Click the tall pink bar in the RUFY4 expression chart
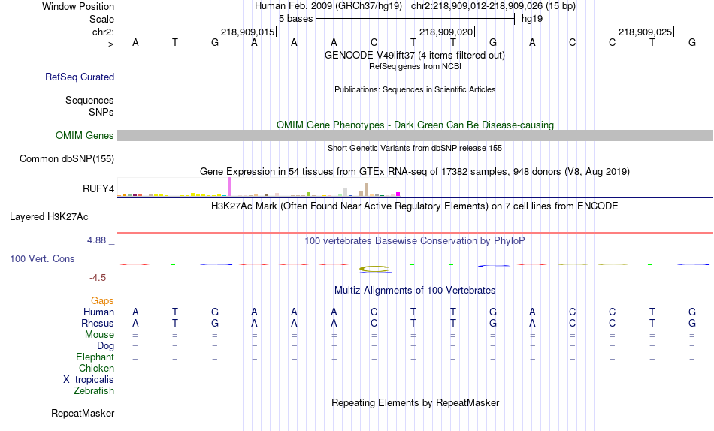This screenshot has width=714, height=431. pos(229,187)
